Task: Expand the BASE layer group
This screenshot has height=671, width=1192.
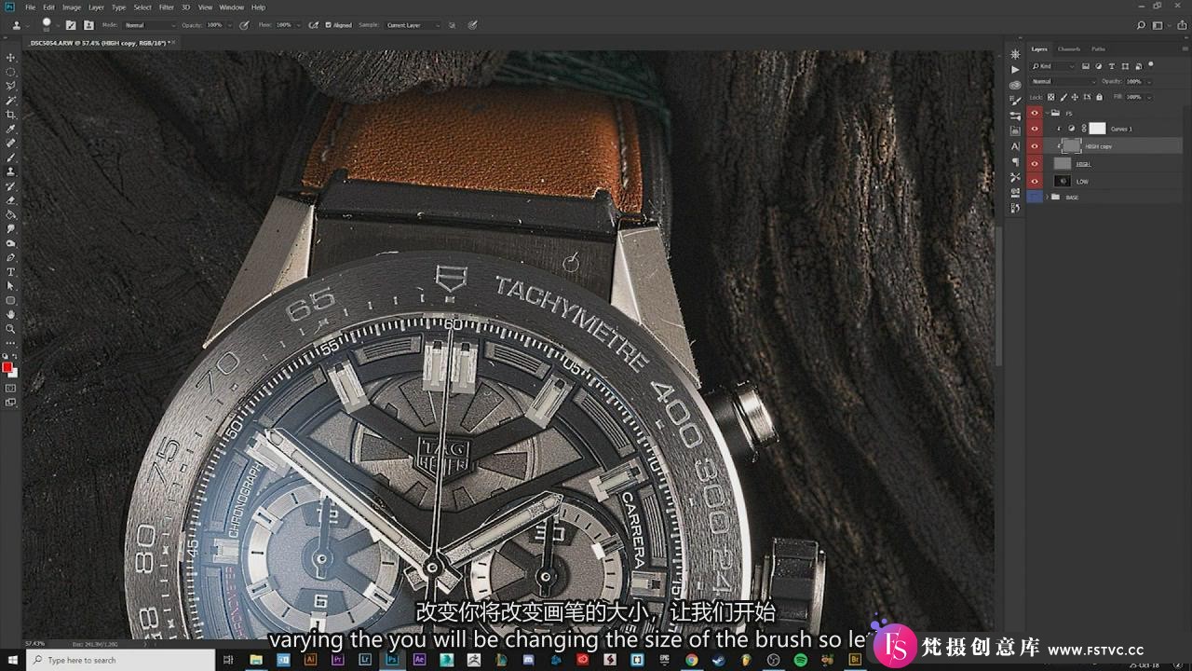Action: [1047, 198]
